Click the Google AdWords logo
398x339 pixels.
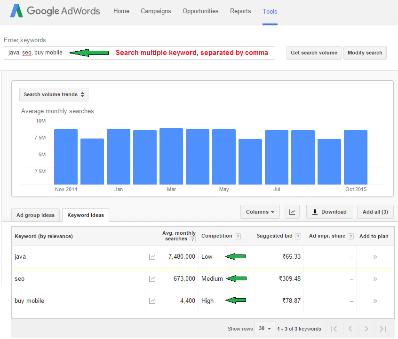click(55, 11)
